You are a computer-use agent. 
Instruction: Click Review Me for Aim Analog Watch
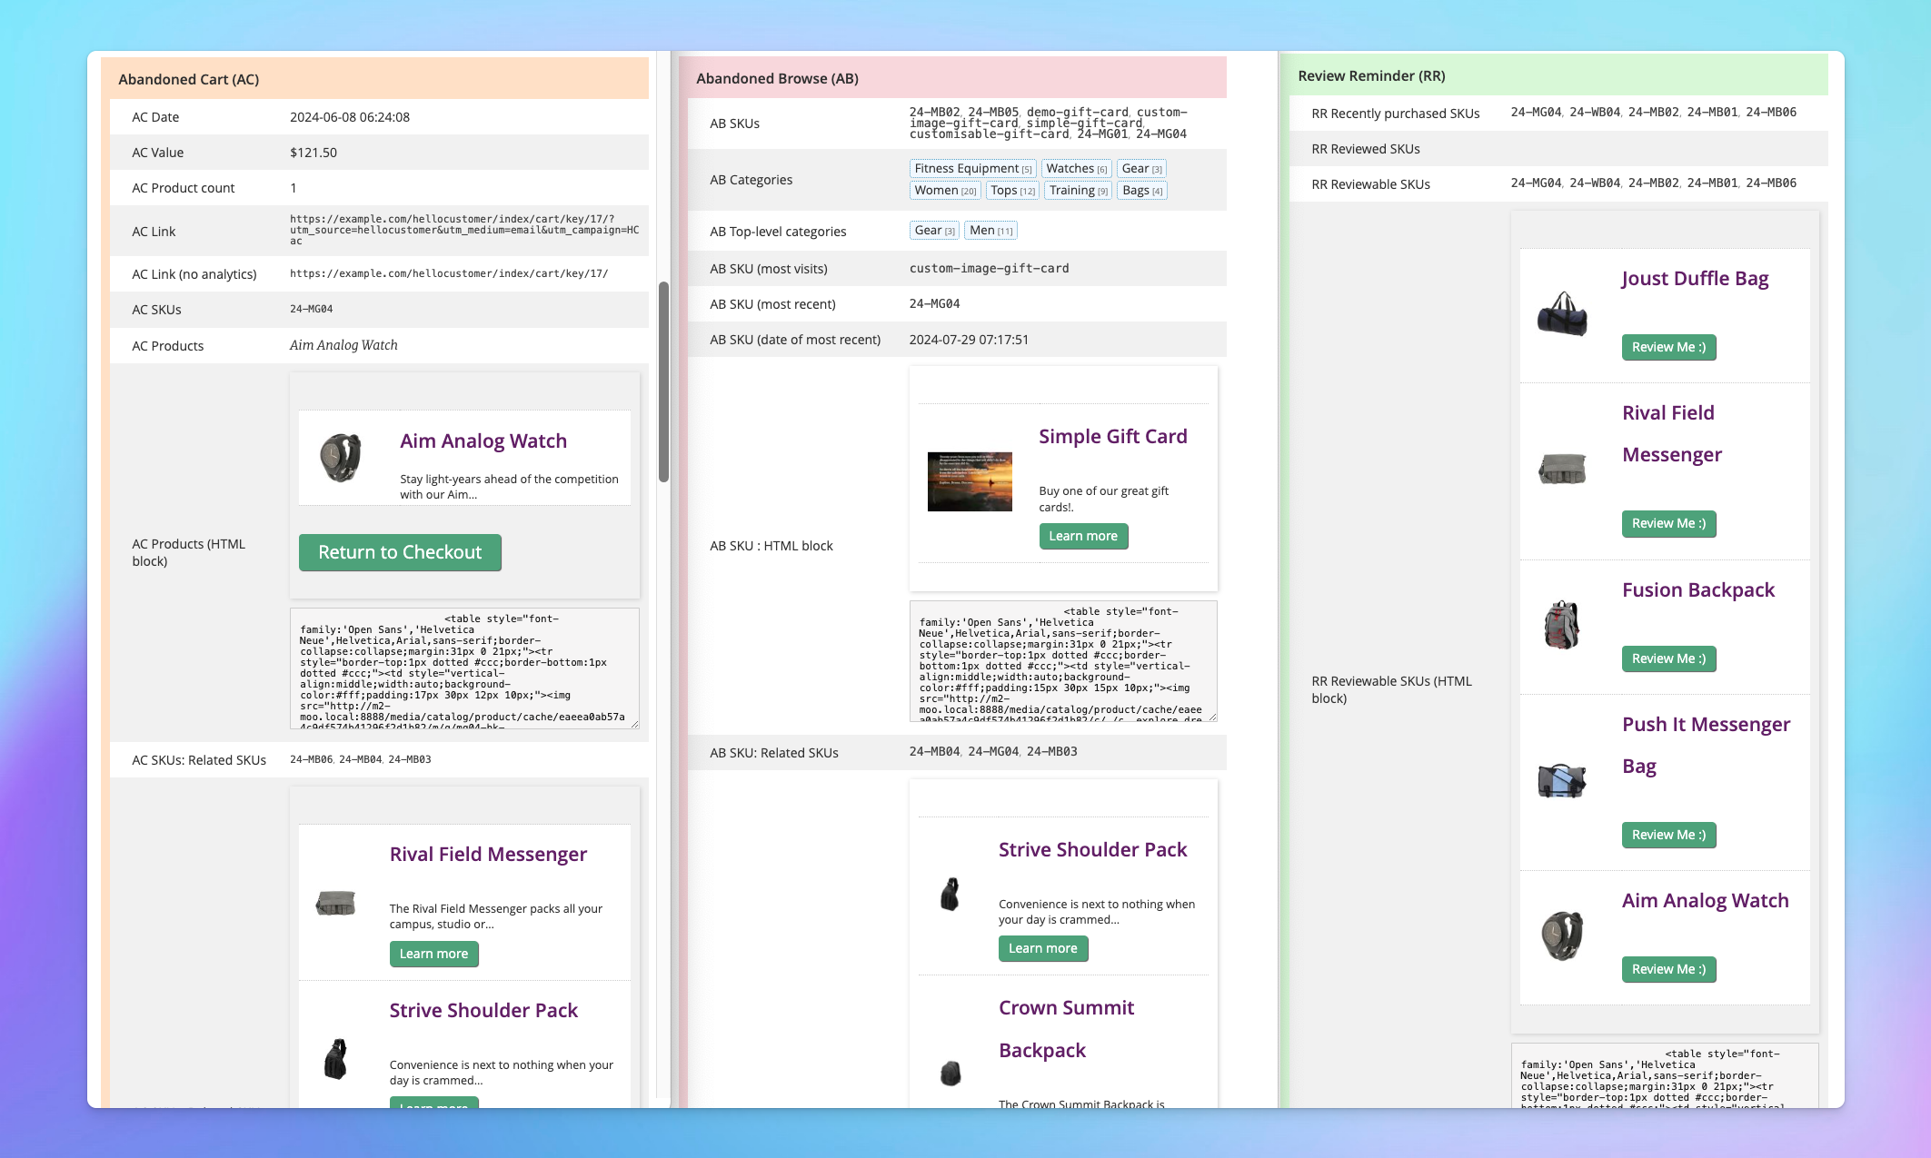click(x=1668, y=969)
